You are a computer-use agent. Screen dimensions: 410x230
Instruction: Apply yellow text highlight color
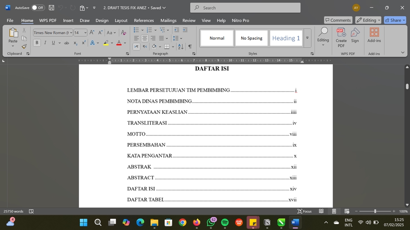(x=106, y=43)
